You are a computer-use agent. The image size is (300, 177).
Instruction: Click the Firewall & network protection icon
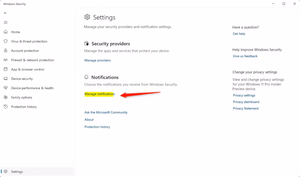(x=6, y=60)
